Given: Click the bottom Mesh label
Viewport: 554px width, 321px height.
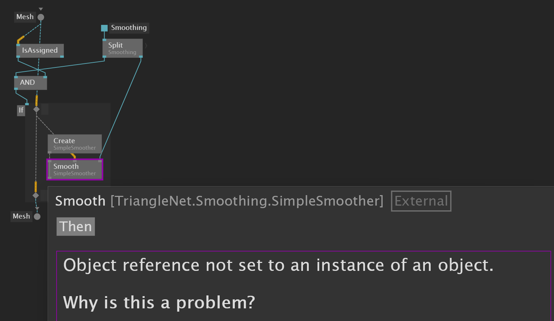Looking at the screenshot, I should point(21,216).
